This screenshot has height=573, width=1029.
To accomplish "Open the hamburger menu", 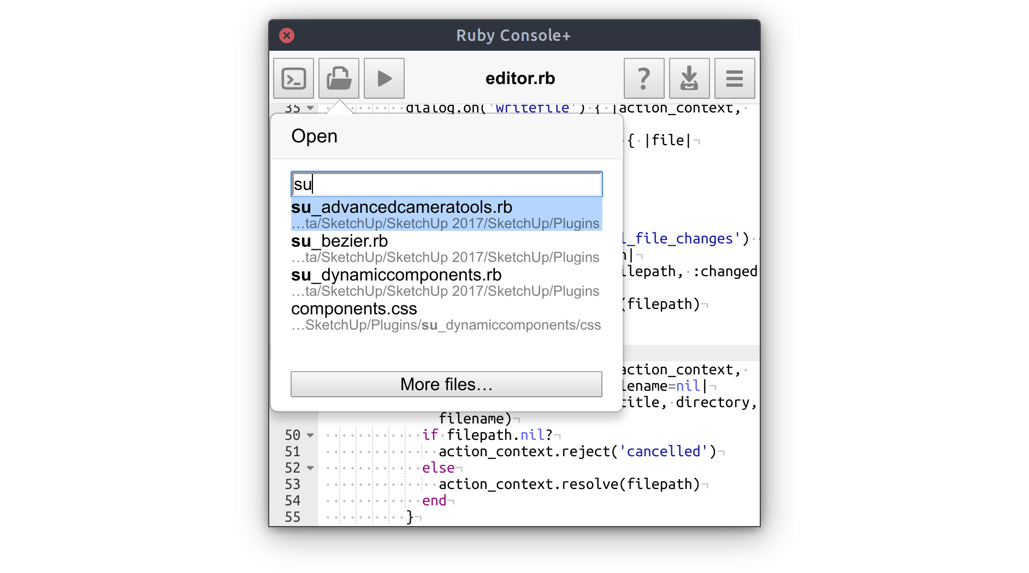I will click(735, 79).
